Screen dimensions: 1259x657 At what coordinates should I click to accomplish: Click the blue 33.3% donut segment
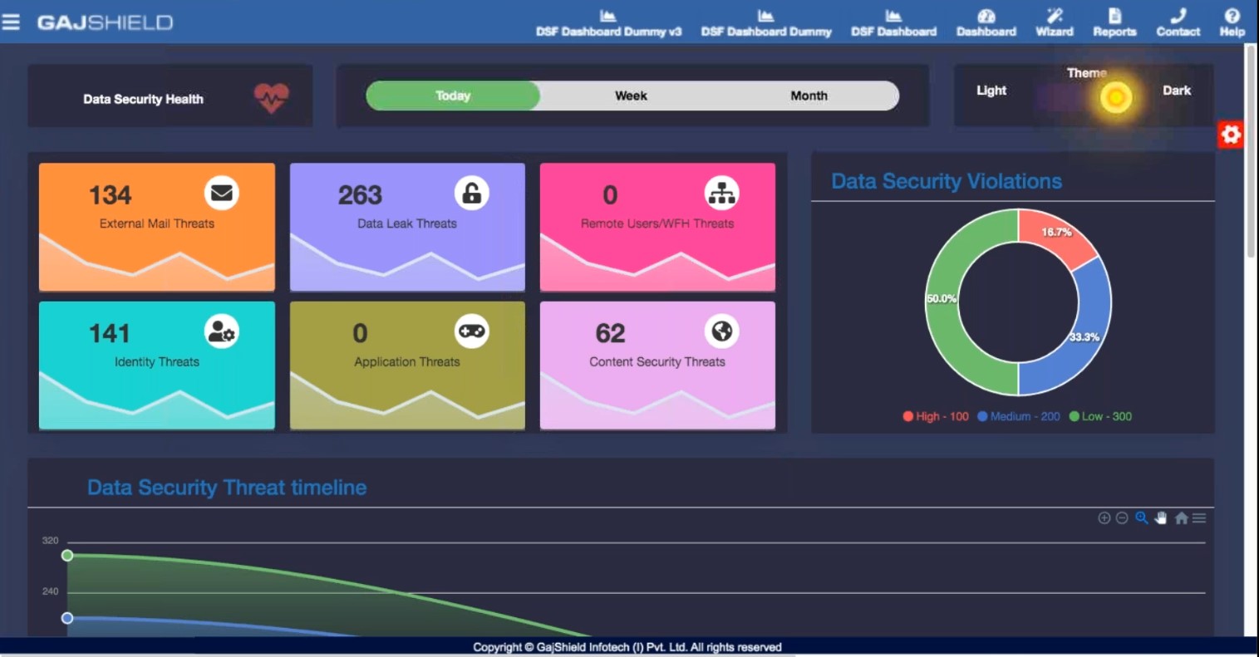pyautogui.click(x=1084, y=336)
